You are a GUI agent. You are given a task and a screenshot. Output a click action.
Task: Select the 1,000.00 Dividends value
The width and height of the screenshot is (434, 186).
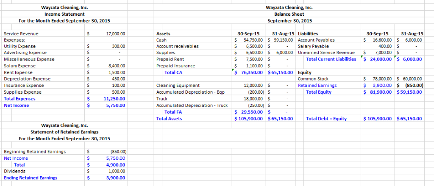tap(117, 171)
